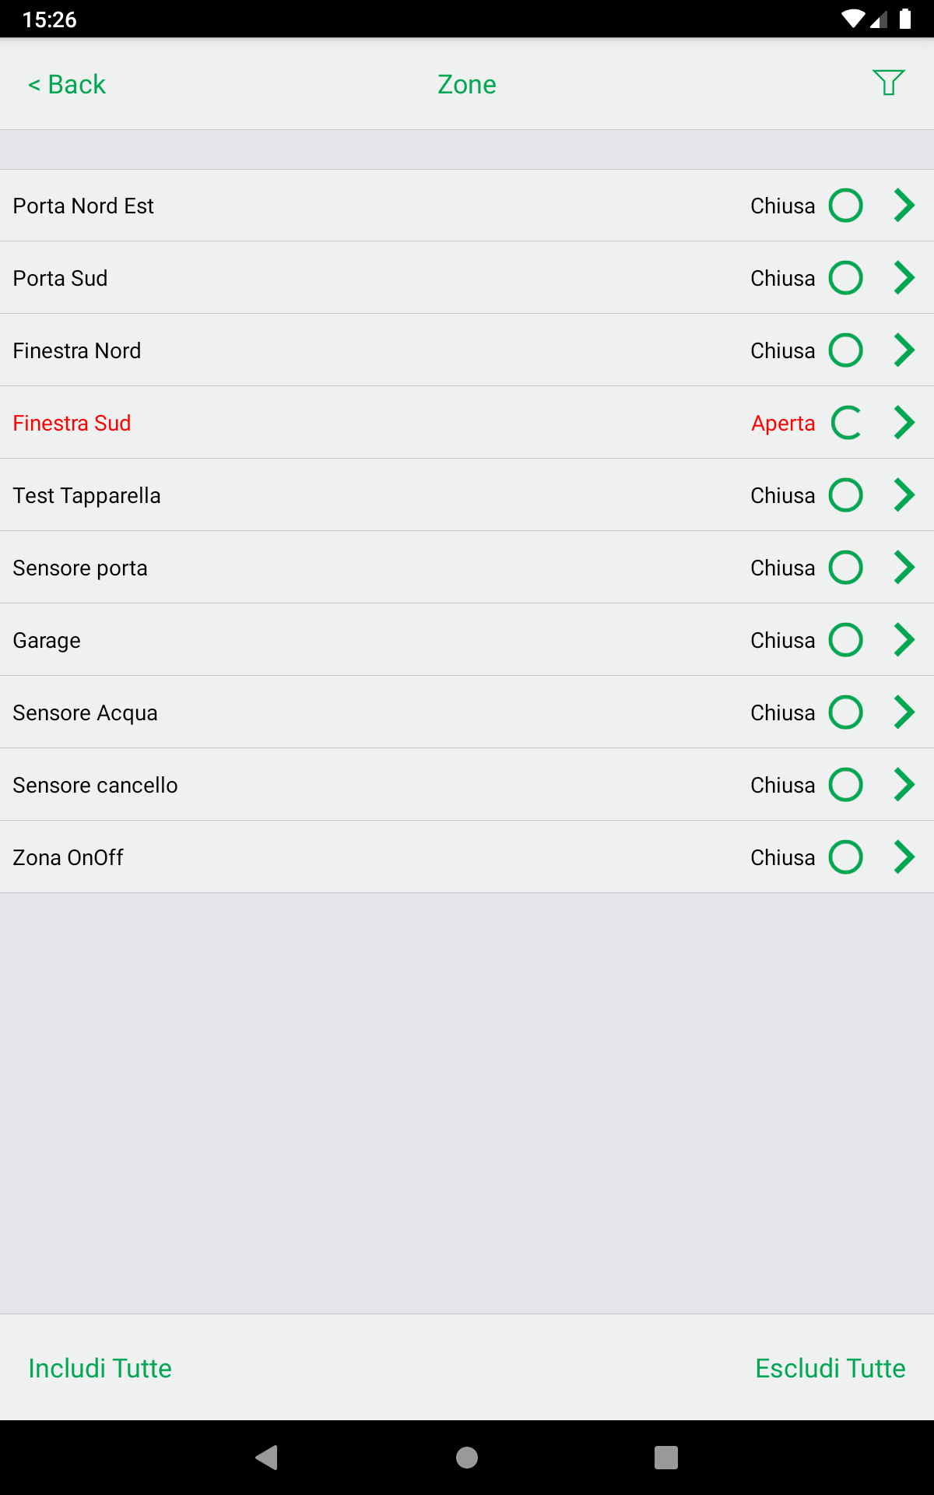The height and width of the screenshot is (1495, 934).
Task: Expand Sensore porta details chevron
Action: pos(904,568)
